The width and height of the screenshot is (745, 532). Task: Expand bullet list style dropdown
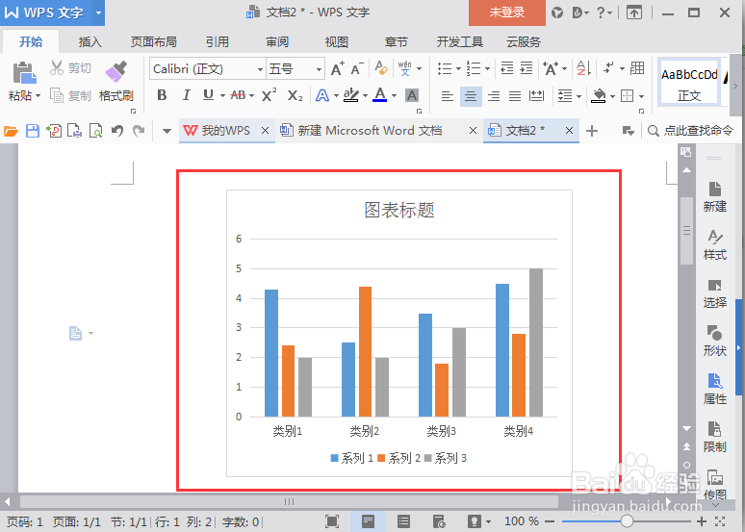click(458, 69)
